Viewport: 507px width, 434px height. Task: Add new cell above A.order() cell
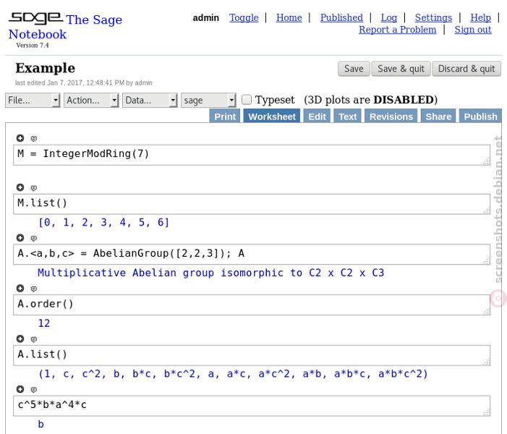(x=20, y=289)
